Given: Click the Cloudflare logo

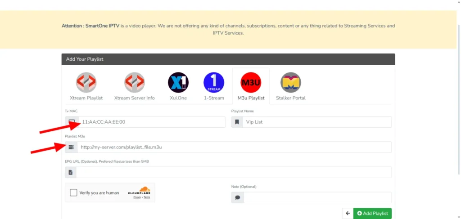Looking at the screenshot, I should pos(139,191).
